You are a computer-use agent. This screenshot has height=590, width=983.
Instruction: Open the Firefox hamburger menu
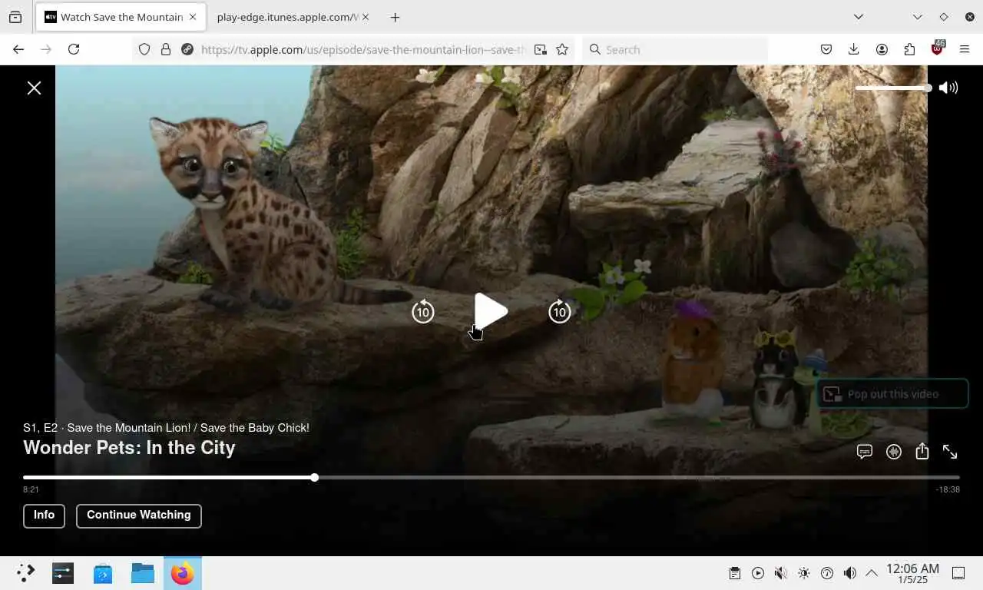point(965,49)
